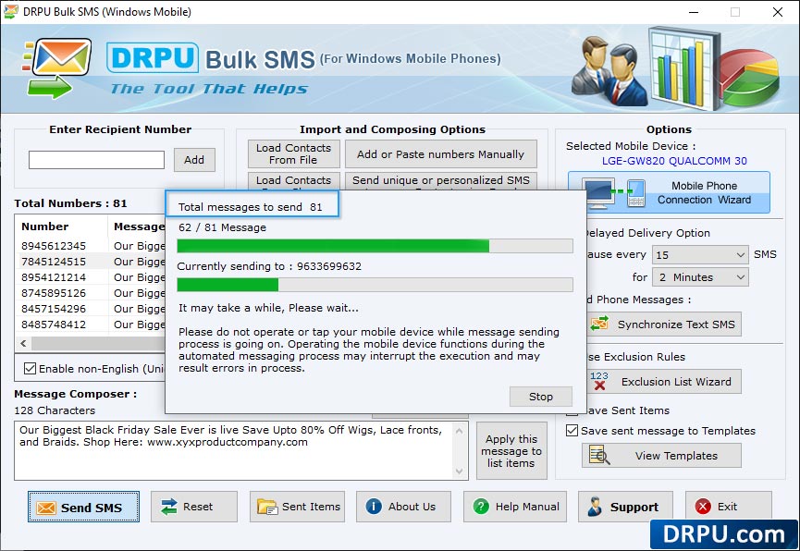Image resolution: width=800 pixels, height=551 pixels.
Task: Uncheck Save sent message to Templates
Action: 572,430
